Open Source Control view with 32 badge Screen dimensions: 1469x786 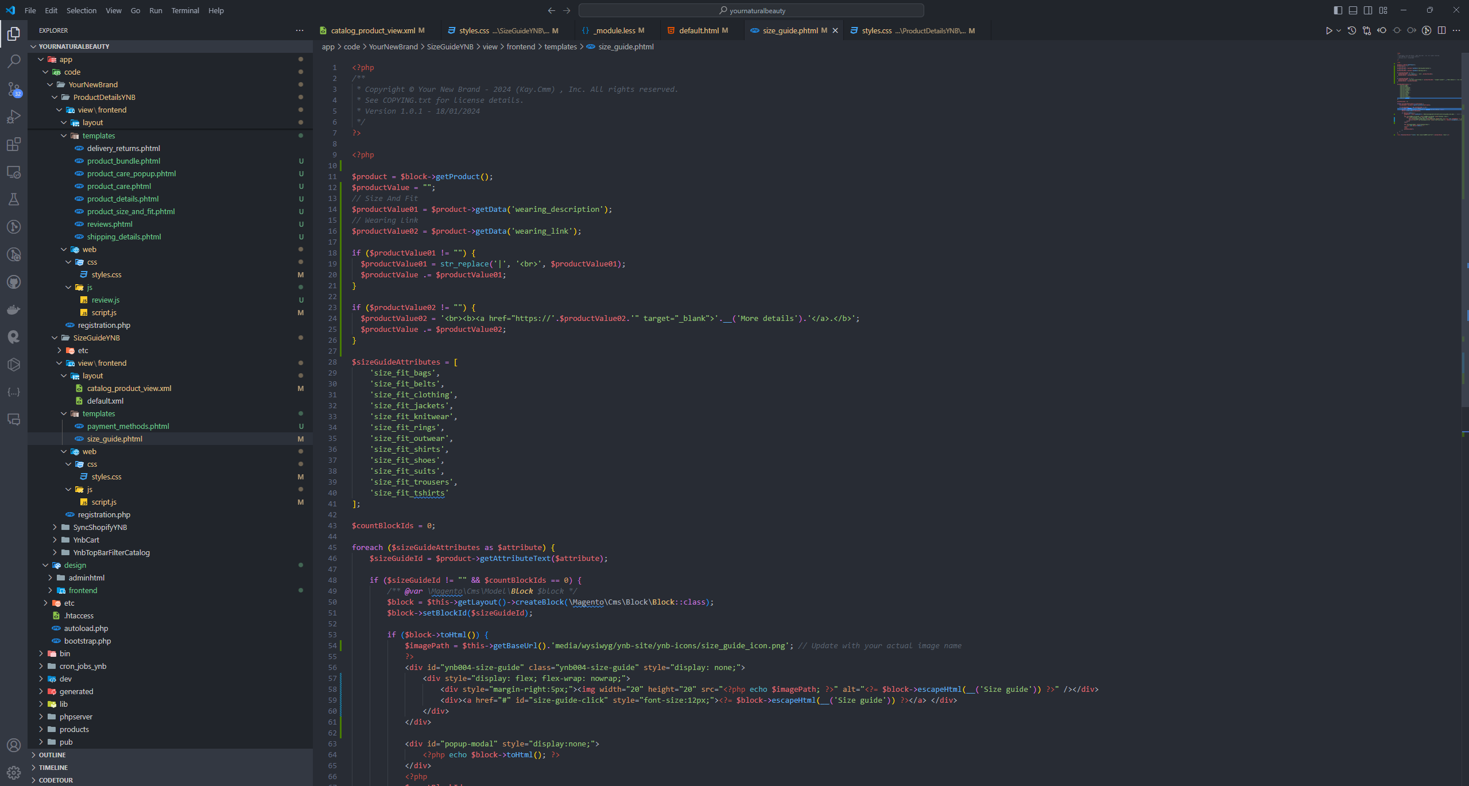coord(14,89)
